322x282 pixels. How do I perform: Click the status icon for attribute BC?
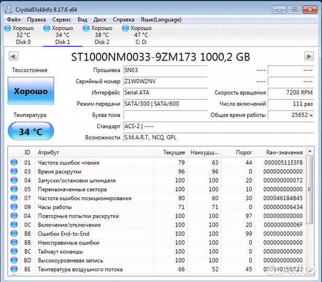click(x=14, y=251)
